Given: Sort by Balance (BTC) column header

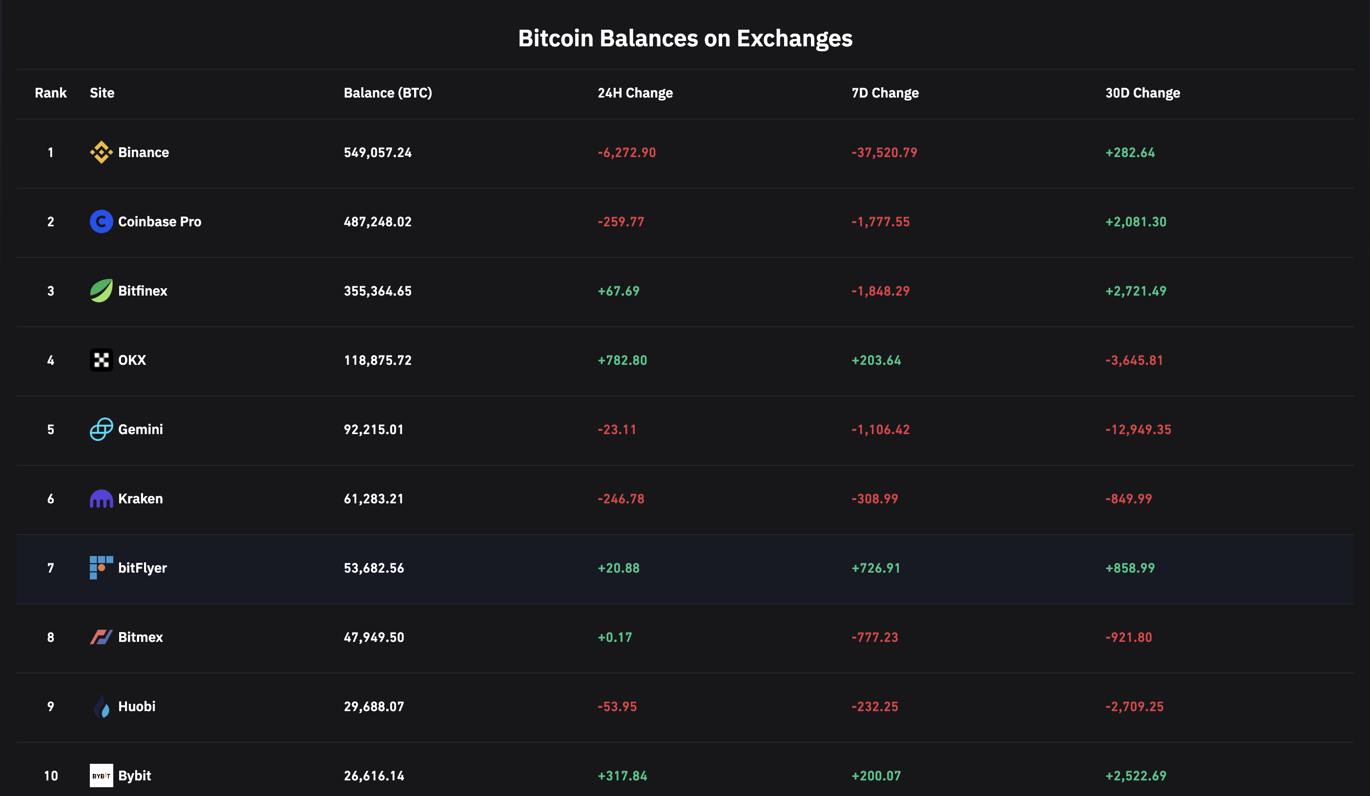Looking at the screenshot, I should (388, 93).
